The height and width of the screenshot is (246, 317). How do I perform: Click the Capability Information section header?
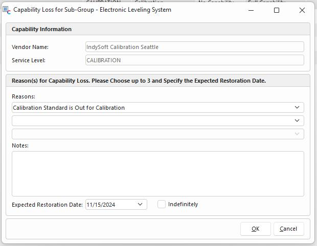41,29
